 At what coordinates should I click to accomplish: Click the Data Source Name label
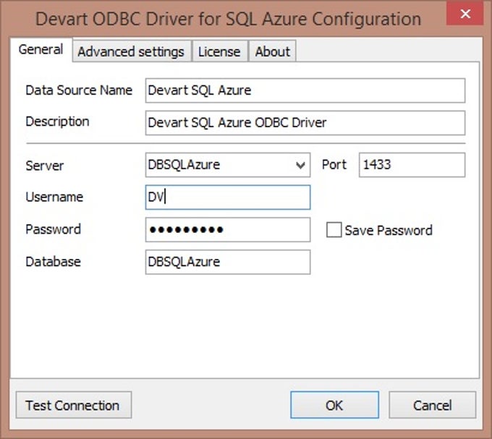click(x=79, y=90)
